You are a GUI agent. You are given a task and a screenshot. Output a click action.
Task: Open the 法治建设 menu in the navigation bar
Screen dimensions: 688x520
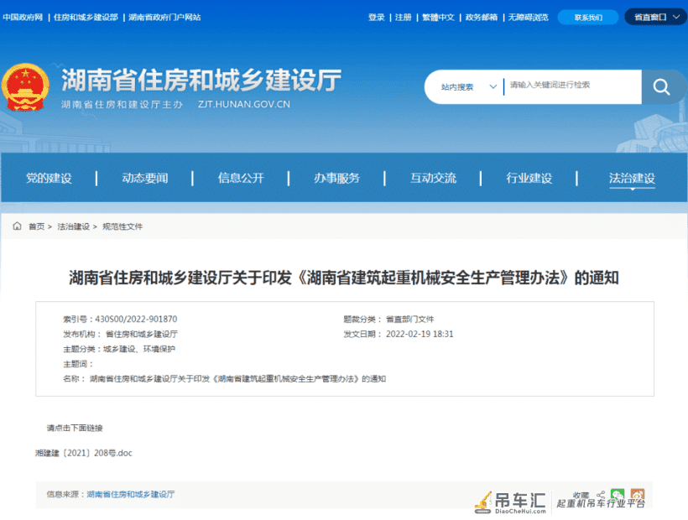(x=632, y=178)
